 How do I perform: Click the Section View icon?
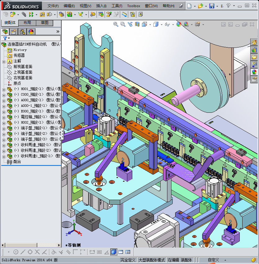click(x=137, y=25)
